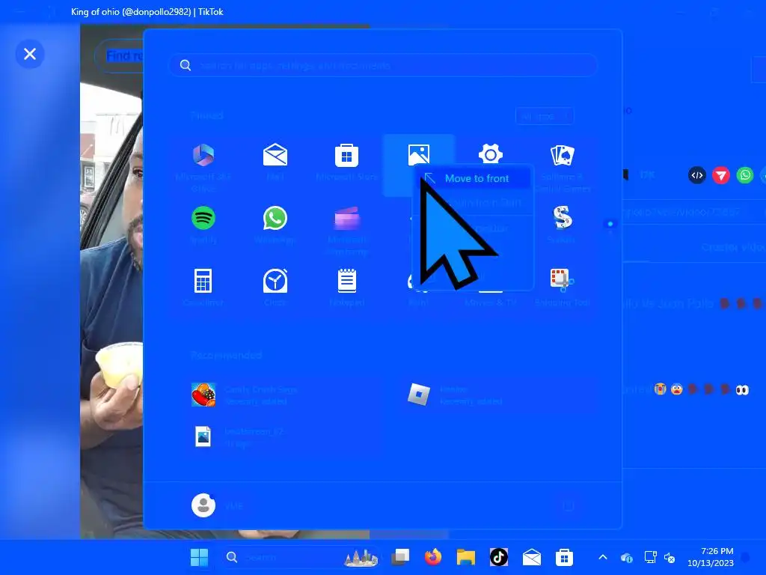Image resolution: width=766 pixels, height=575 pixels.
Task: Open Task View on the taskbar
Action: pos(401,557)
